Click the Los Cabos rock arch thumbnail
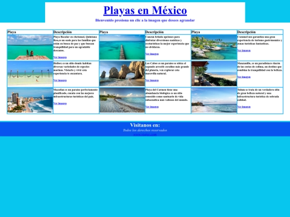The image size is (290, 217). [122, 74]
